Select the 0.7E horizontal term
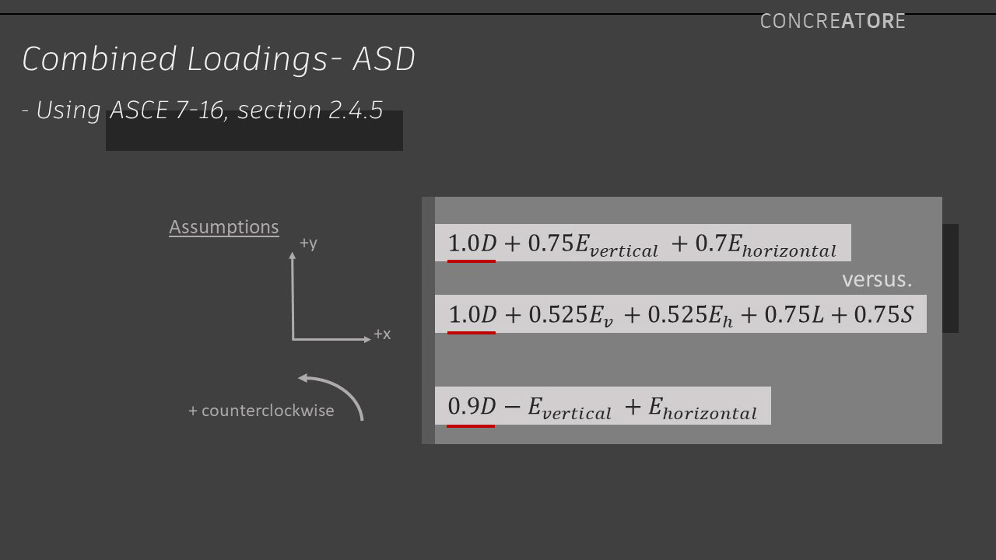 click(x=766, y=245)
